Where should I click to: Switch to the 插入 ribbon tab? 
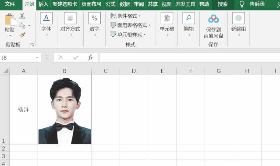(x=43, y=4)
